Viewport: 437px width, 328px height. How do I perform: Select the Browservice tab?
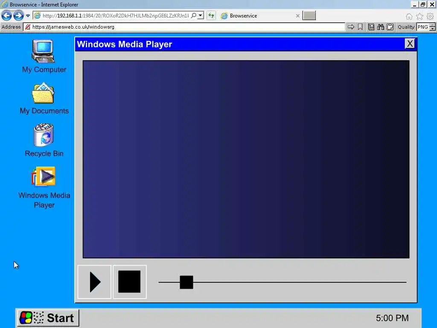click(260, 16)
